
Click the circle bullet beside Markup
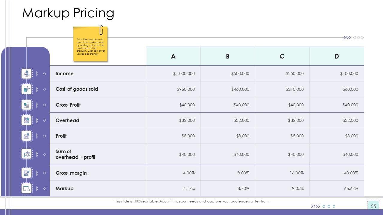pyautogui.click(x=45, y=188)
